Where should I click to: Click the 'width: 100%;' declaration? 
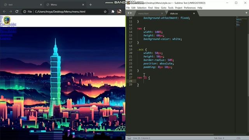153,32
